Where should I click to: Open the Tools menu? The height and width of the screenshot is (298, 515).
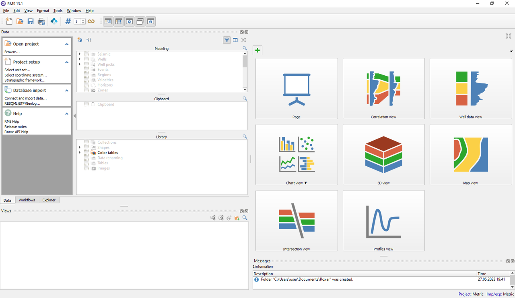(x=58, y=10)
